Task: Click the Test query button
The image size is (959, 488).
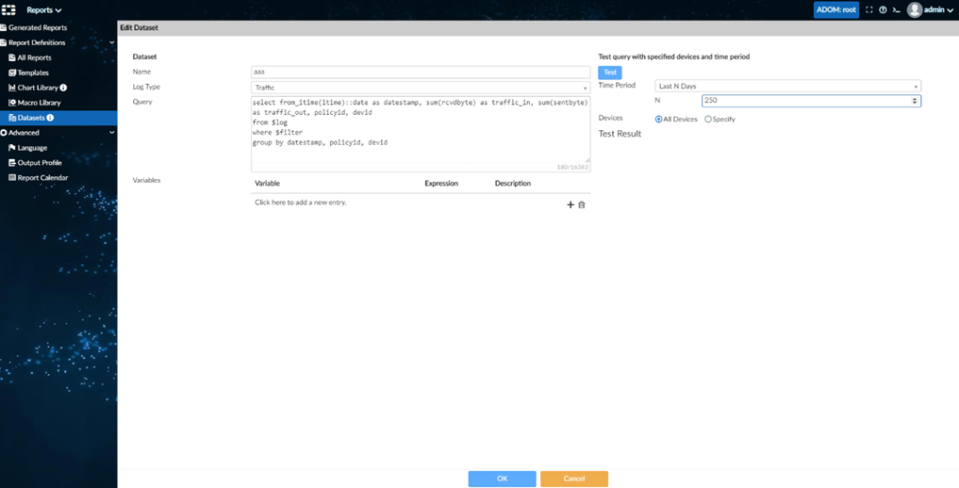Action: point(610,73)
